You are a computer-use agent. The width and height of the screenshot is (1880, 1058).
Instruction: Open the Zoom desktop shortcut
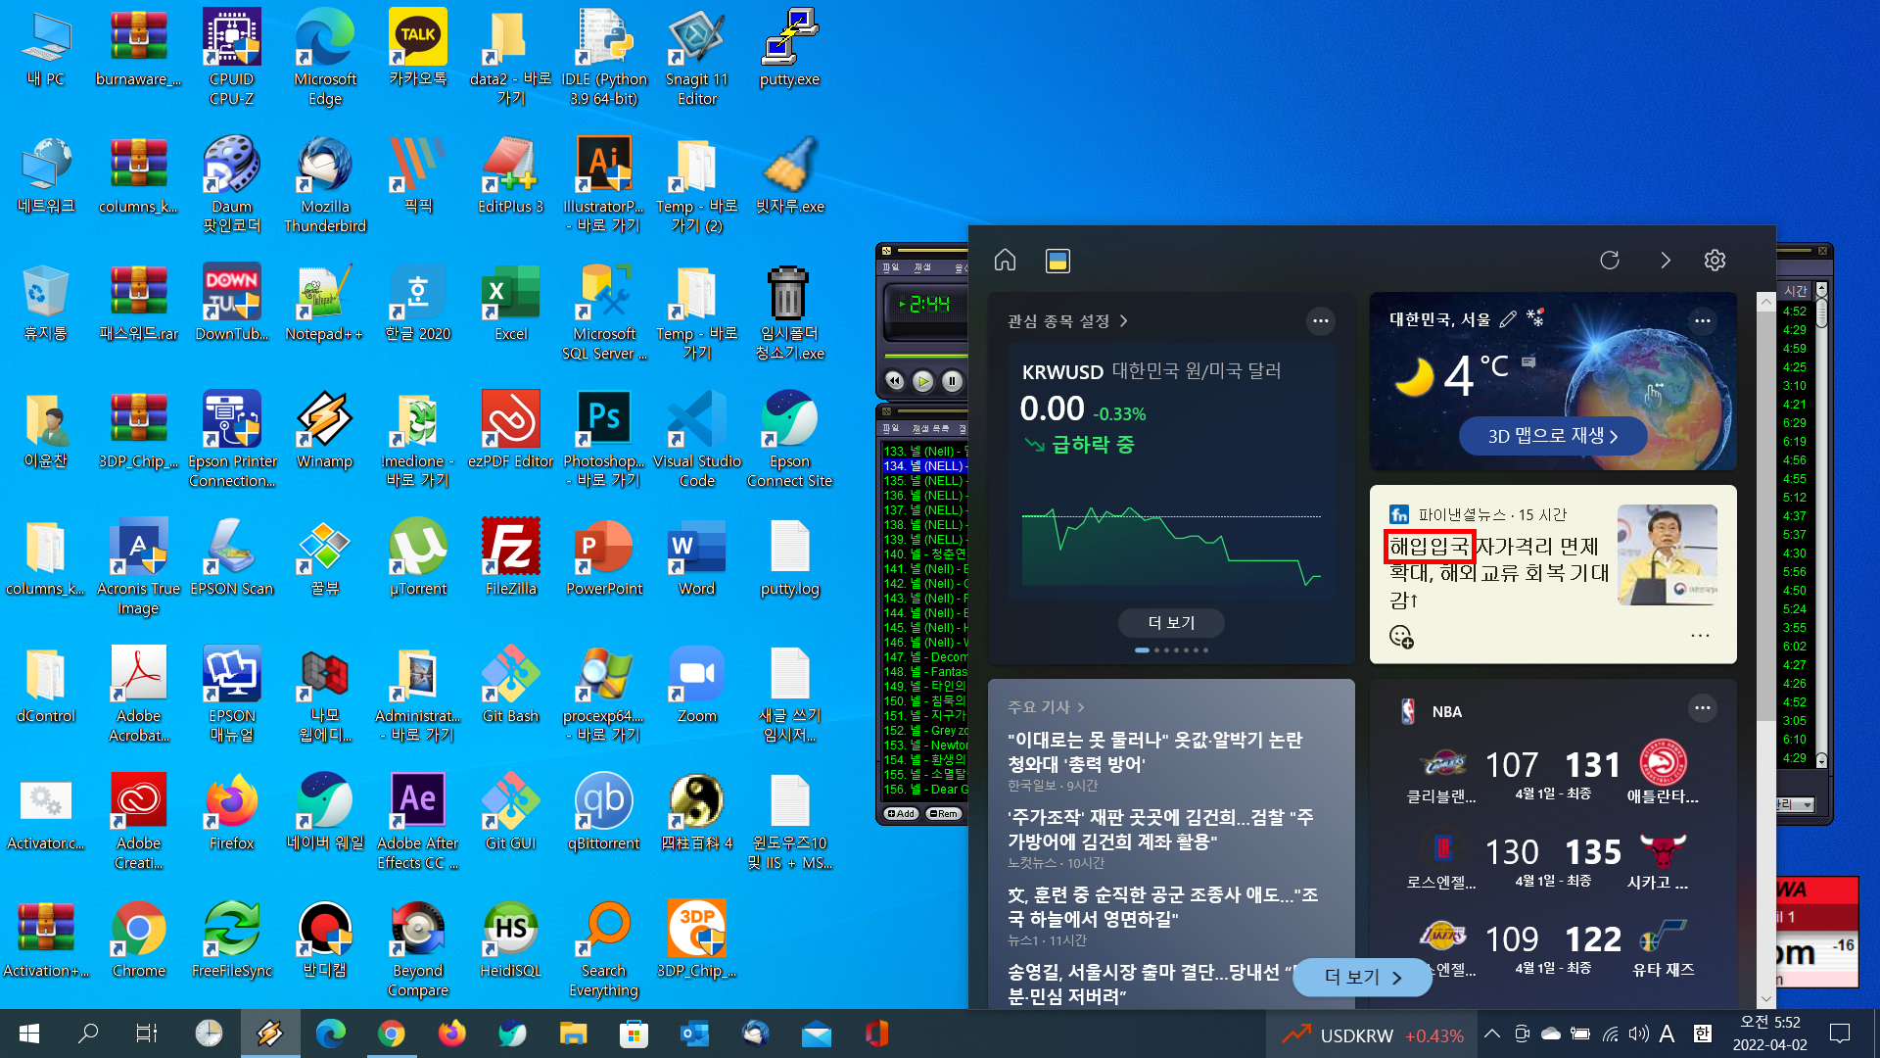697,684
